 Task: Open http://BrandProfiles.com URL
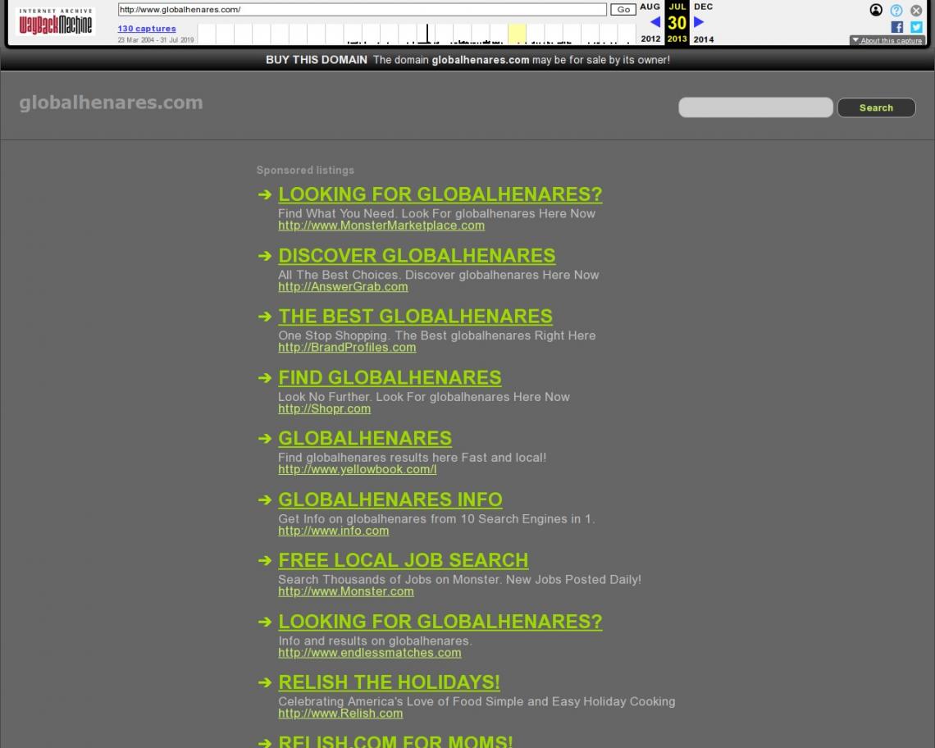(x=347, y=348)
